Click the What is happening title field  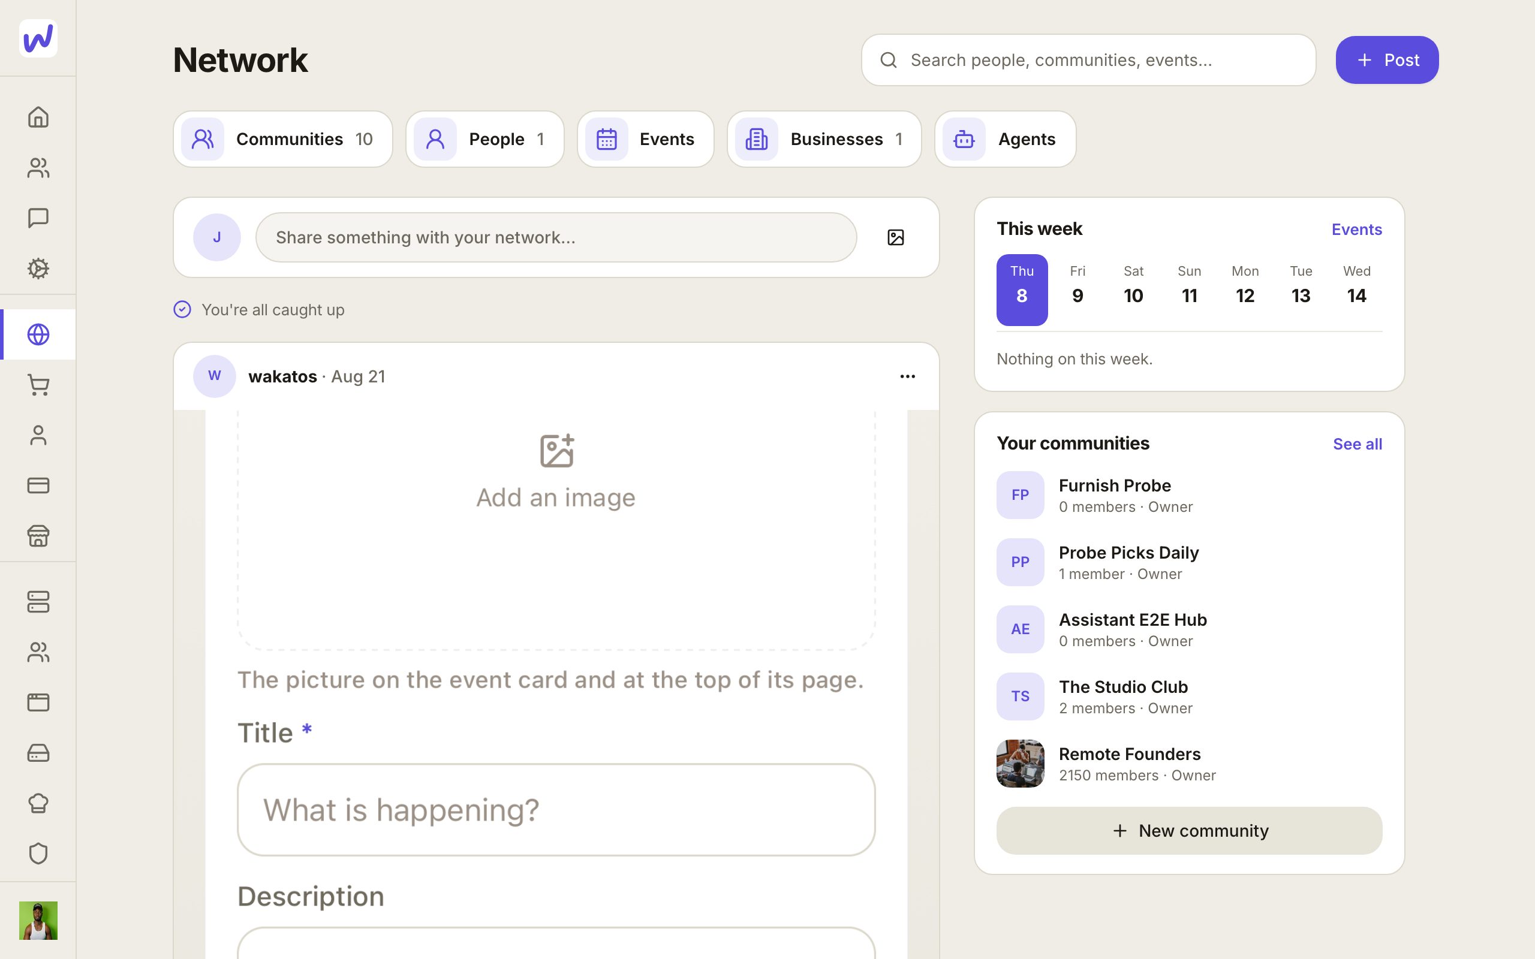(x=556, y=809)
